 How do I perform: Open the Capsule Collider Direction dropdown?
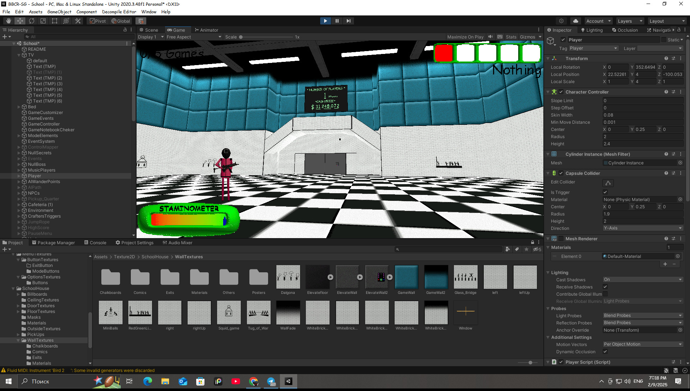coord(642,228)
